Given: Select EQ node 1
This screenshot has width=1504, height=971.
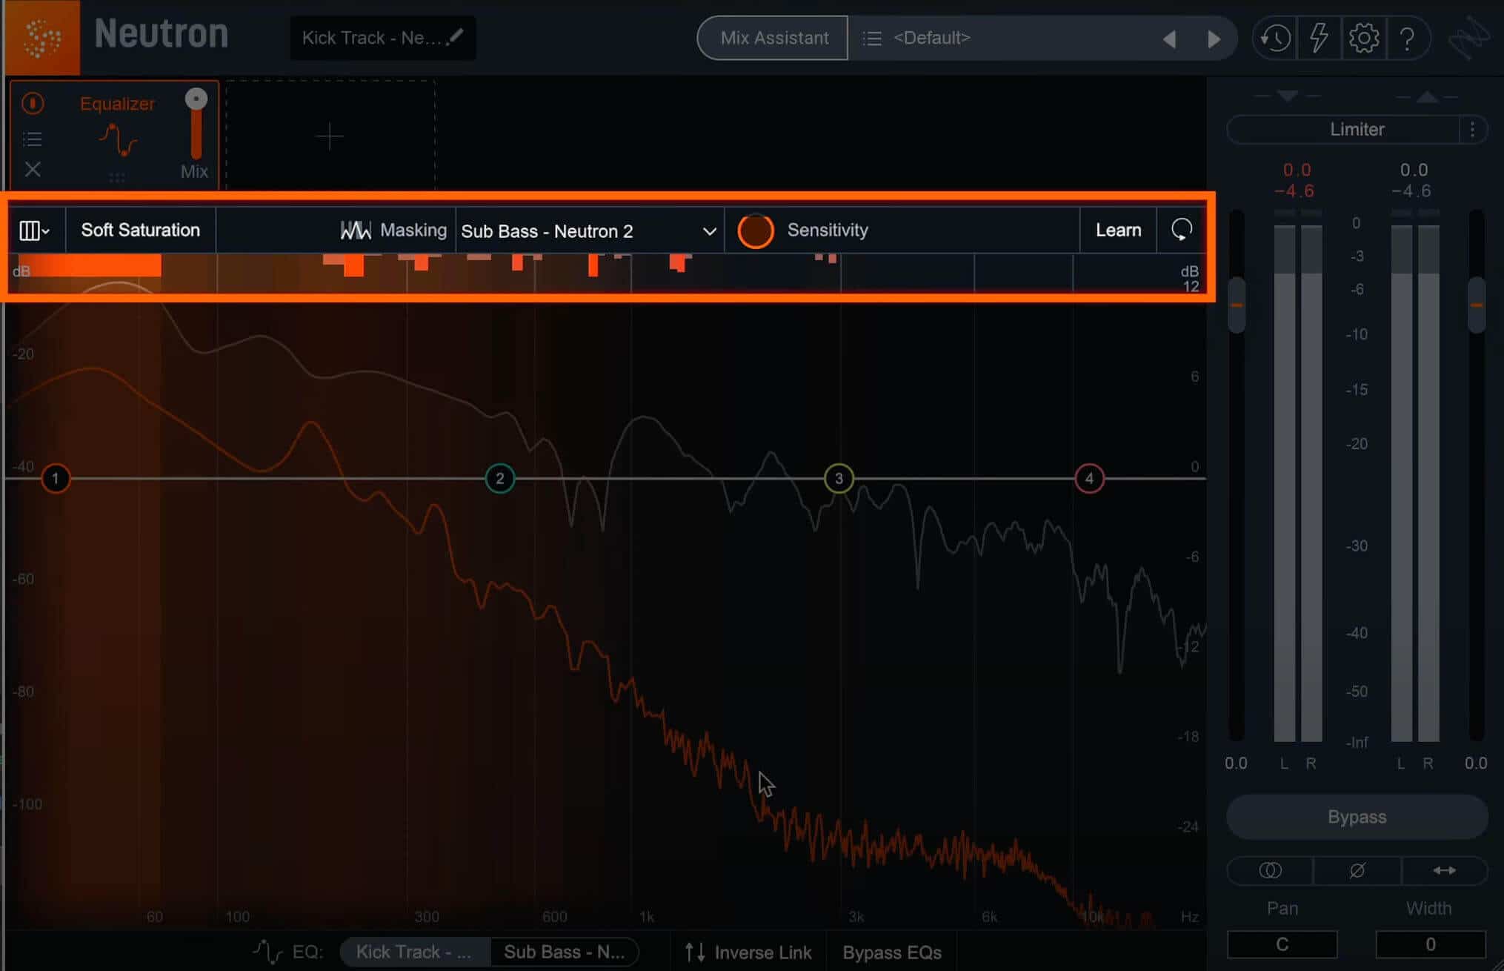Looking at the screenshot, I should [x=56, y=478].
